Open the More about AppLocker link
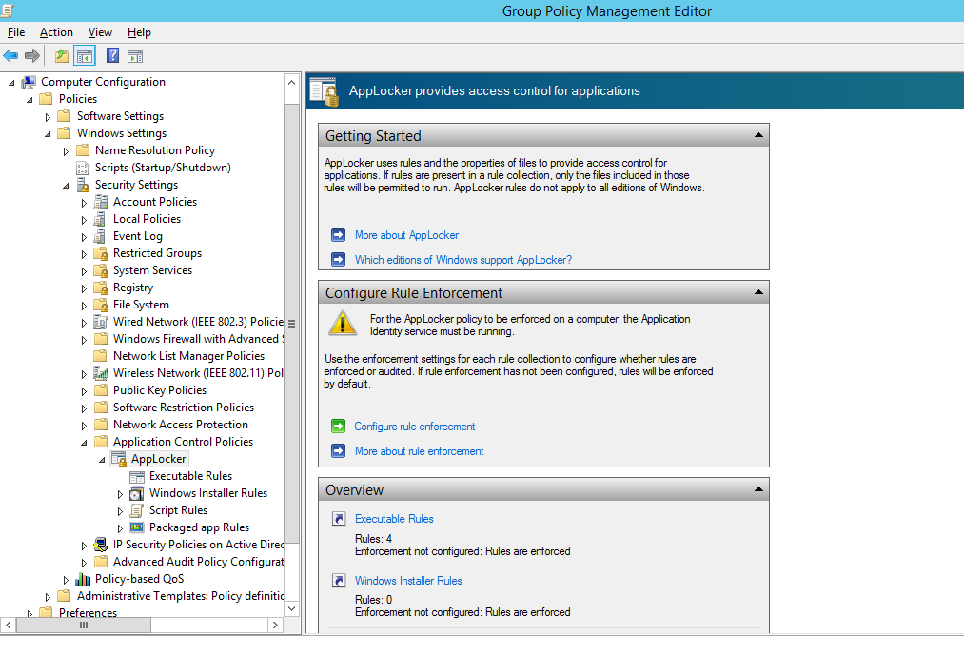The image size is (964, 656). [x=406, y=235]
